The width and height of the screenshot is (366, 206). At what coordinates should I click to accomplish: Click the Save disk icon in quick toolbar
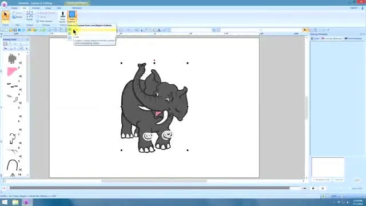(15, 30)
